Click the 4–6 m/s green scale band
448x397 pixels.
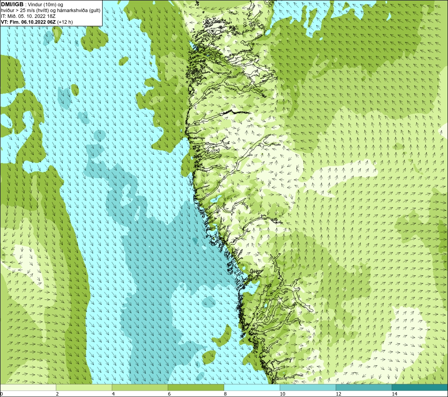(x=140, y=387)
